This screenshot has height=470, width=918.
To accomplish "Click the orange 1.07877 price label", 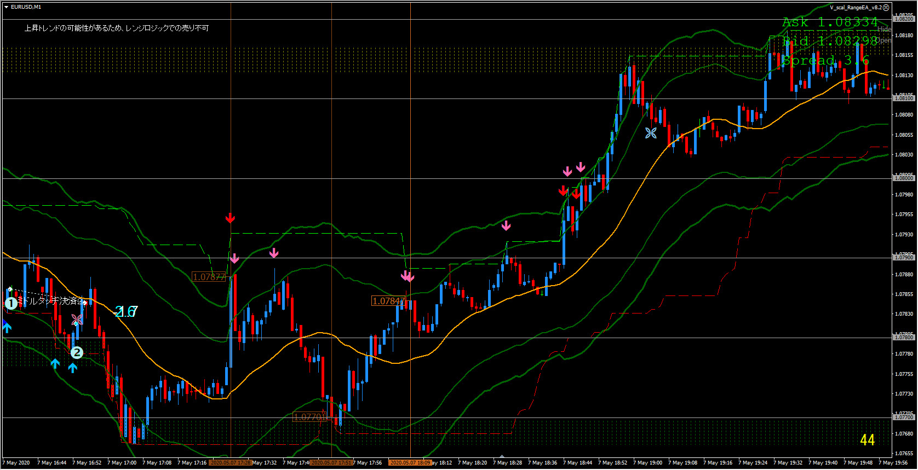I will [x=209, y=277].
